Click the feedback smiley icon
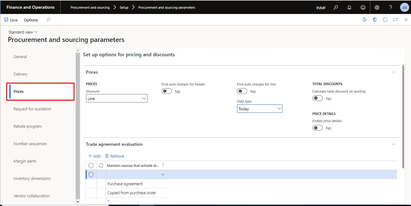The image size is (411, 206). pyautogui.click(x=363, y=7)
